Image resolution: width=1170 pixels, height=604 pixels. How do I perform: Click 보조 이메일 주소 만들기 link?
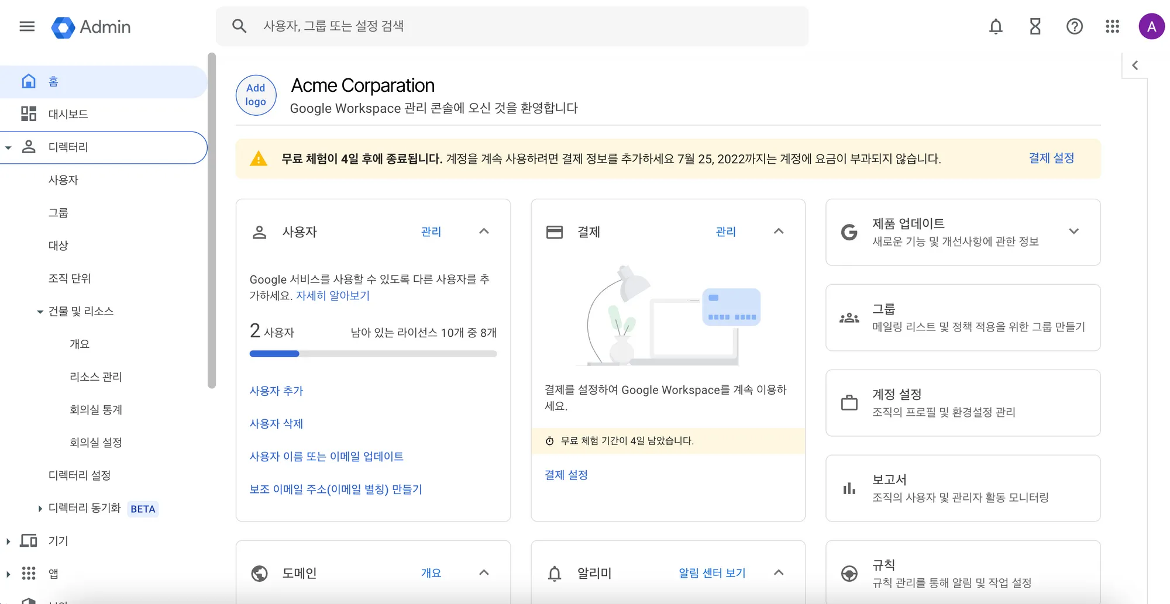tap(336, 489)
